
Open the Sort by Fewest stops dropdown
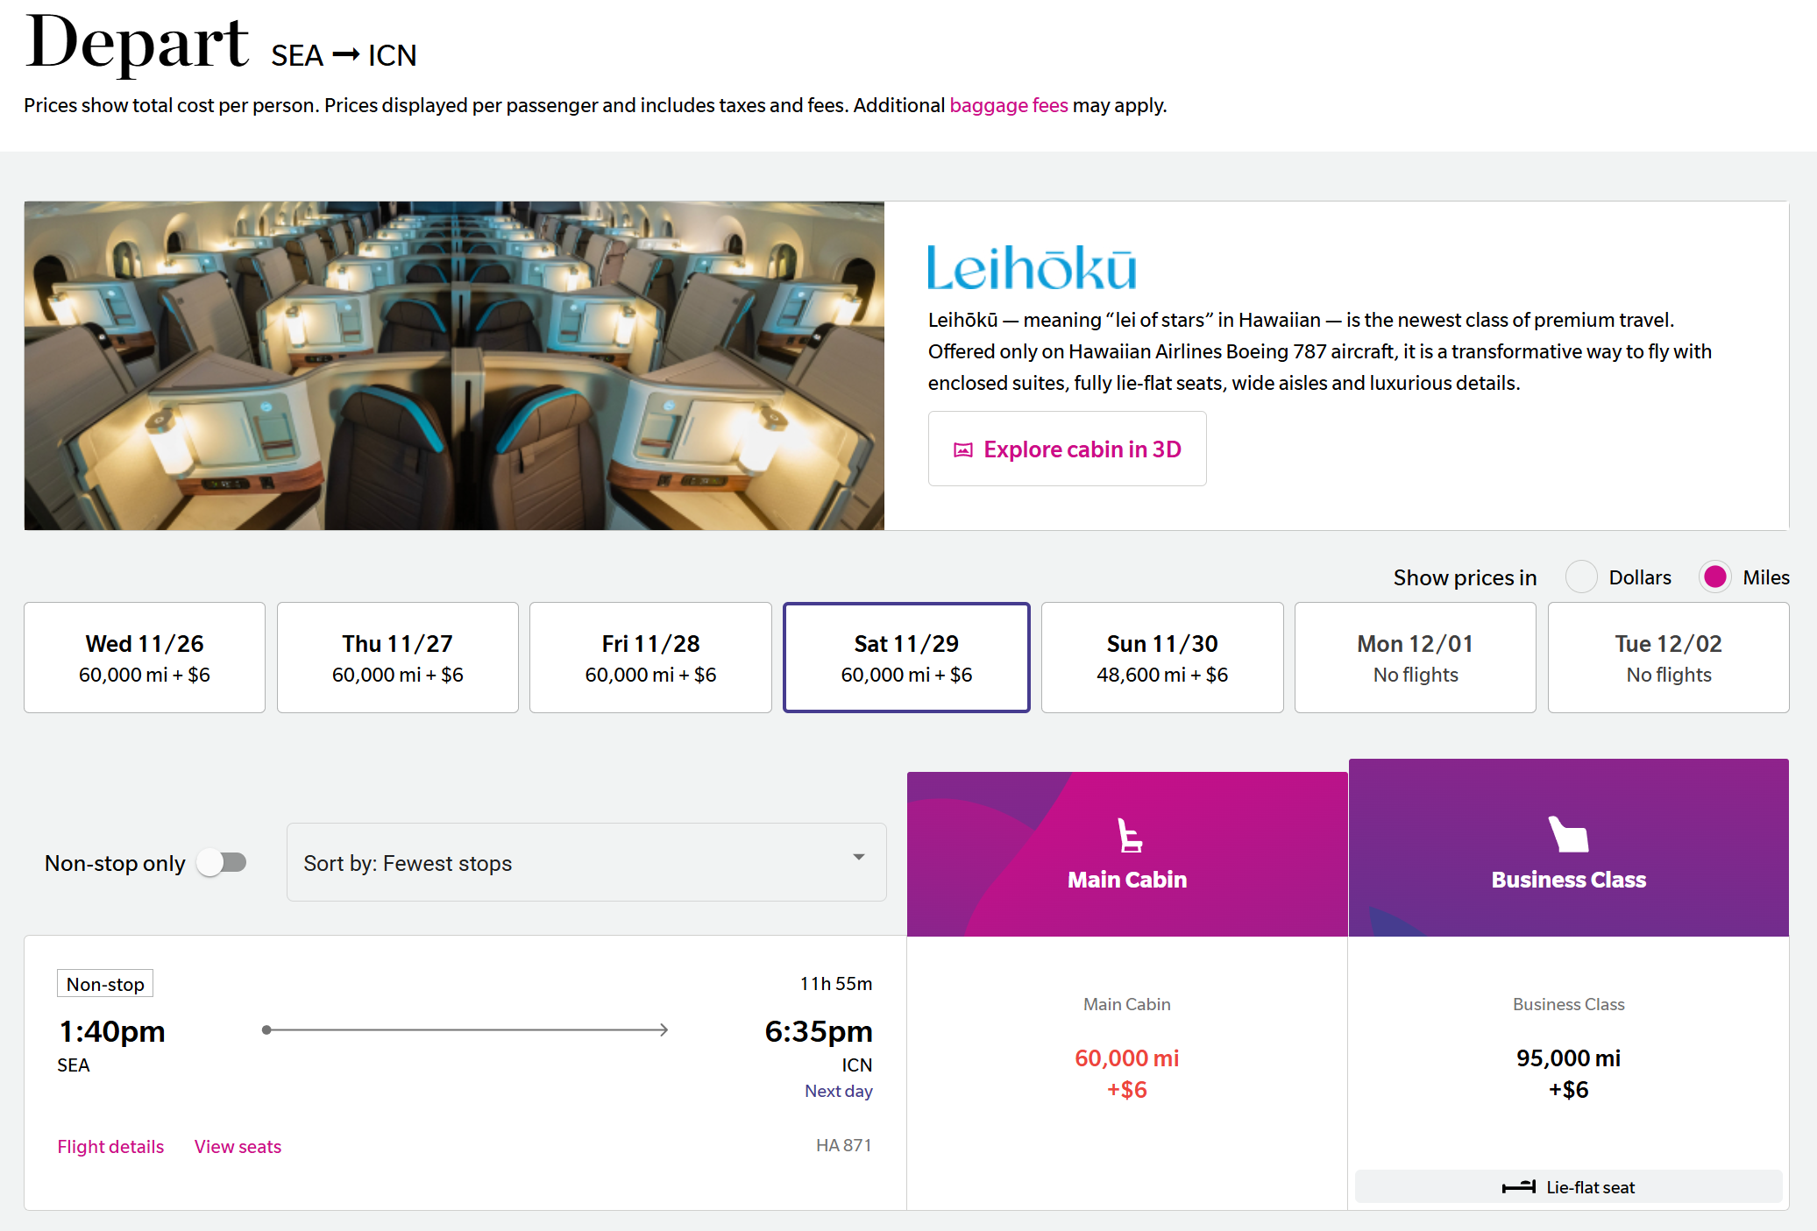click(586, 862)
